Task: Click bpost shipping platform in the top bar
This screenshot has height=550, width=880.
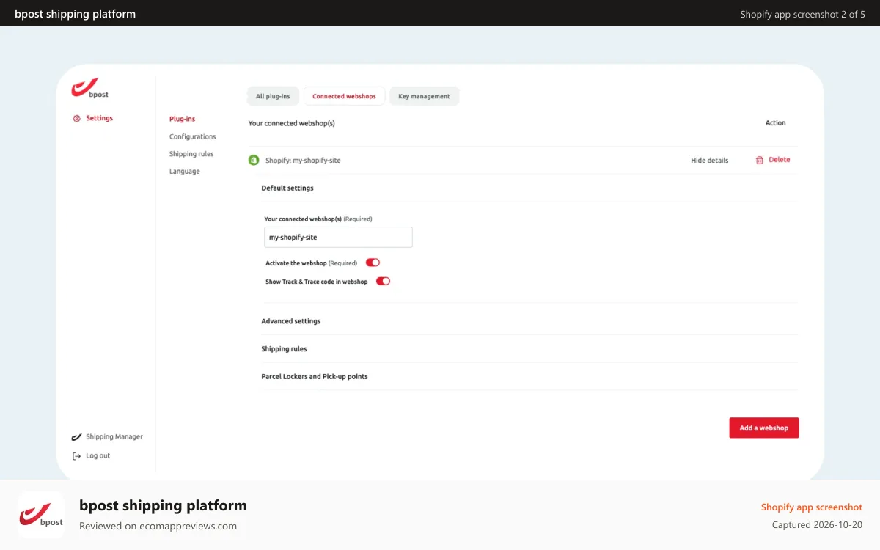Action: [75, 14]
